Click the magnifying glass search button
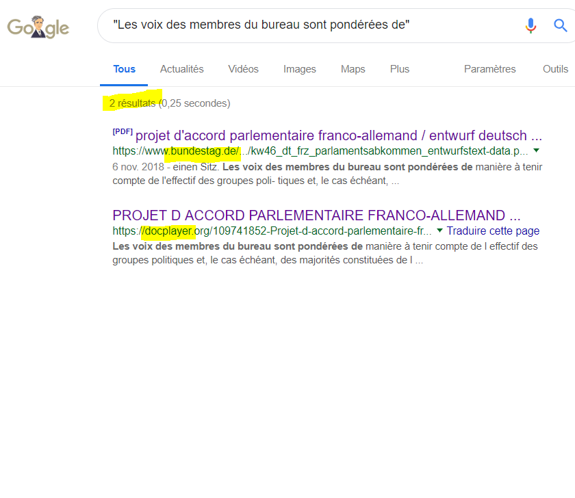 click(560, 26)
